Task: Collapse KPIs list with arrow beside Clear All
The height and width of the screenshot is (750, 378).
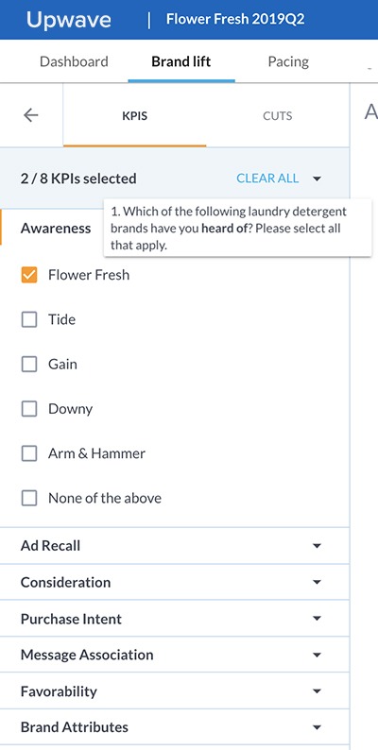Action: [x=317, y=179]
